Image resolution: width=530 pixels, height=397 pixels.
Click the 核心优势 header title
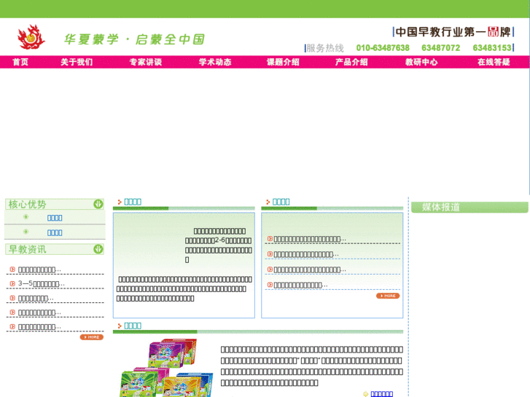click(27, 205)
